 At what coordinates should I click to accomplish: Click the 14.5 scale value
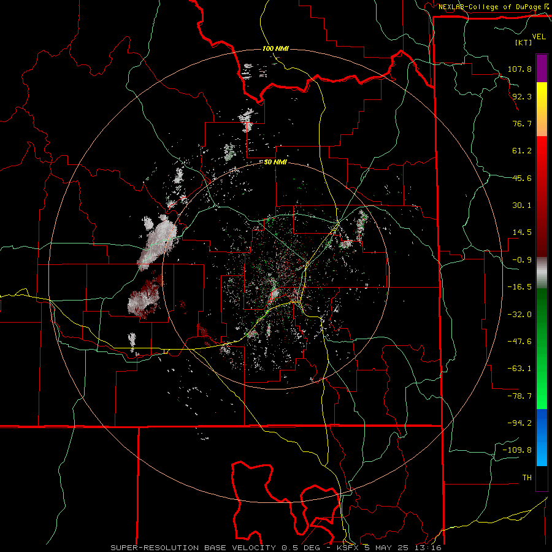tap(522, 232)
